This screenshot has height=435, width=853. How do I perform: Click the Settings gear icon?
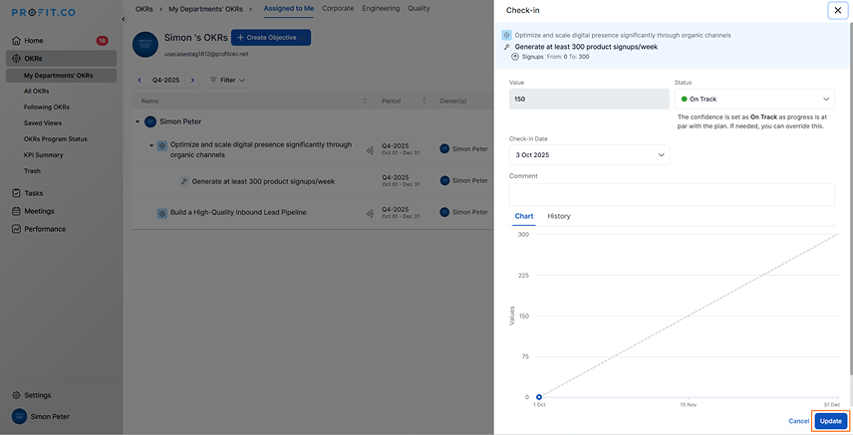16,395
